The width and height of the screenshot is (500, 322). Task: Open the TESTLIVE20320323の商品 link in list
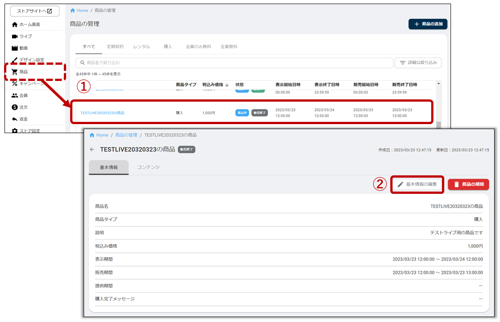(x=103, y=113)
